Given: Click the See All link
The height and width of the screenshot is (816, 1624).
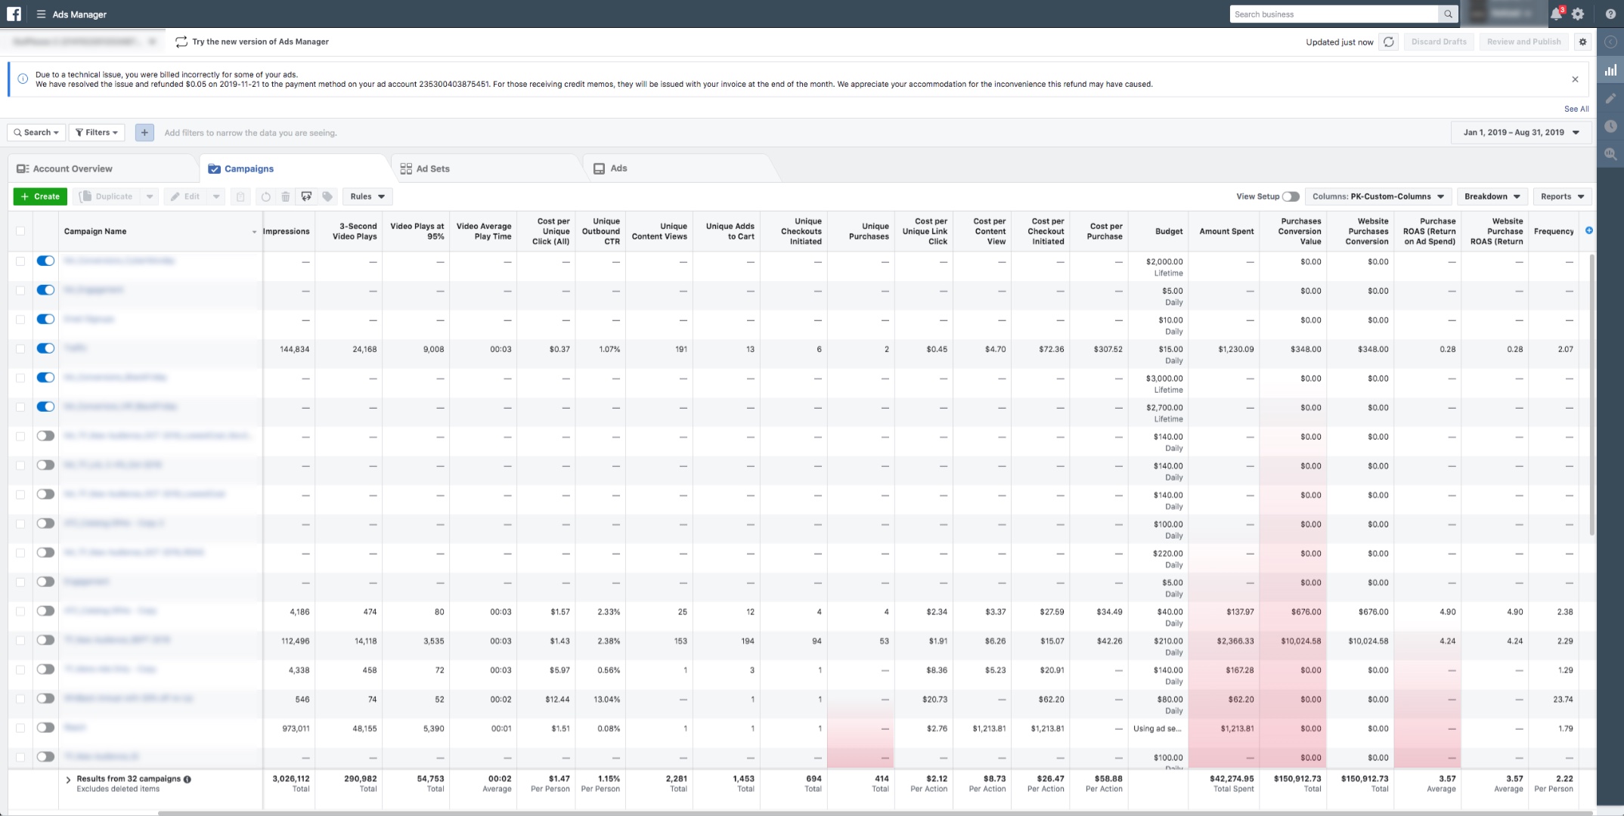Looking at the screenshot, I should point(1576,109).
